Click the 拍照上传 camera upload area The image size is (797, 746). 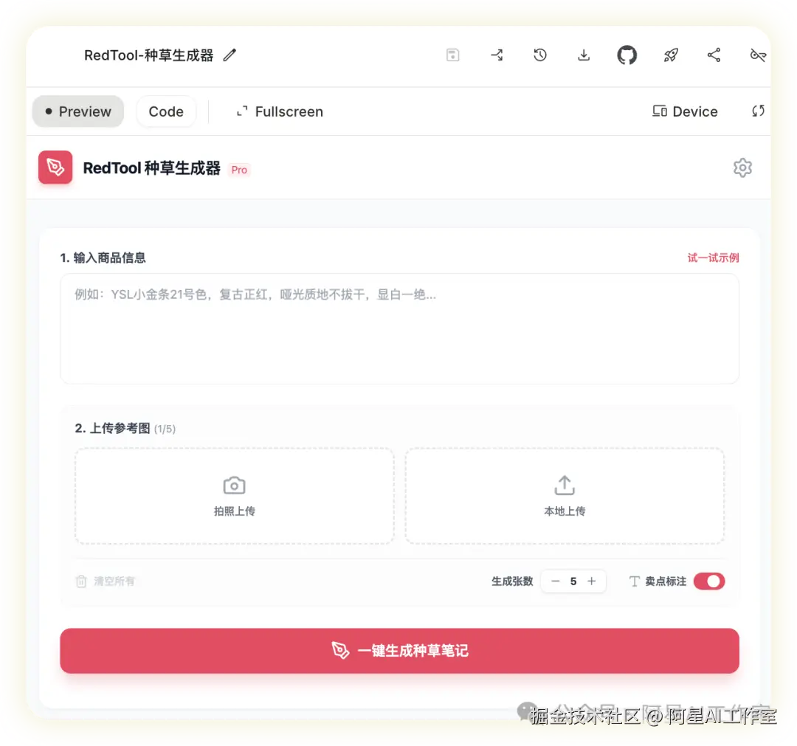(x=234, y=496)
